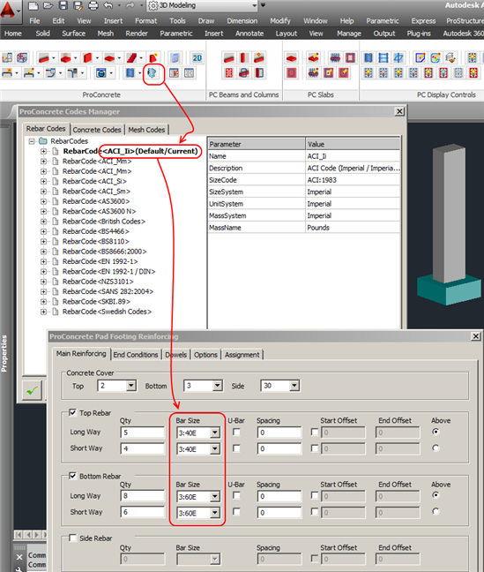This screenshot has width=484, height=572.
Task: Switch to the Concrete Codes tab
Action: 97,130
